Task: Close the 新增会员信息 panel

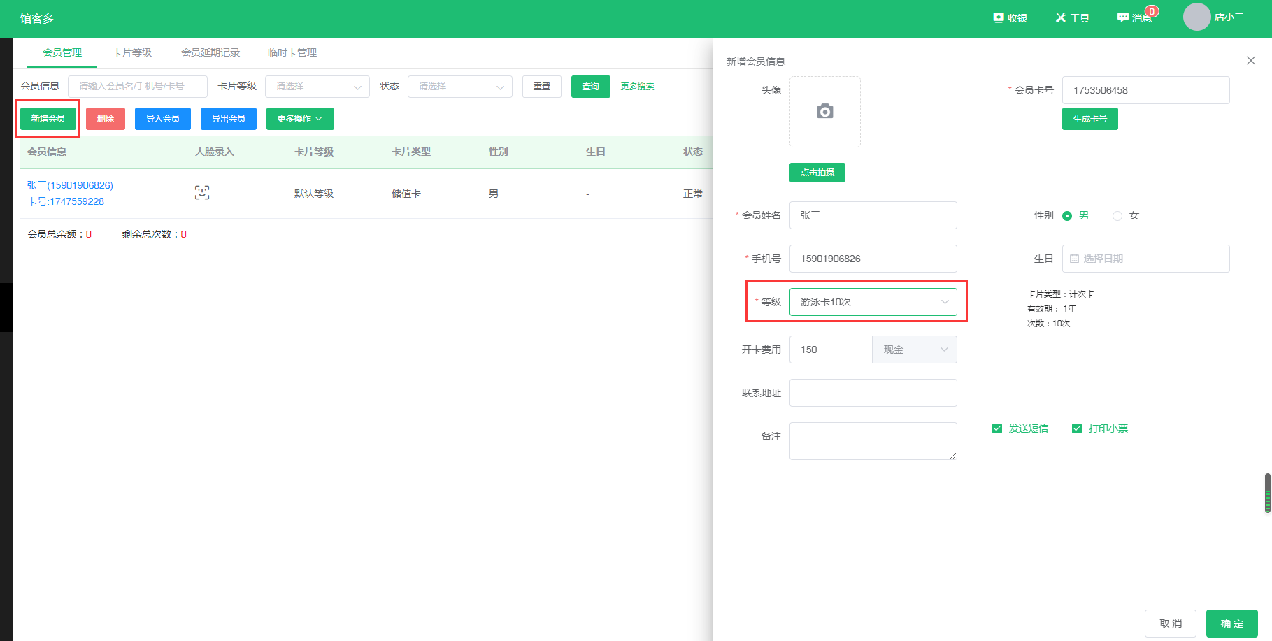Action: point(1251,61)
